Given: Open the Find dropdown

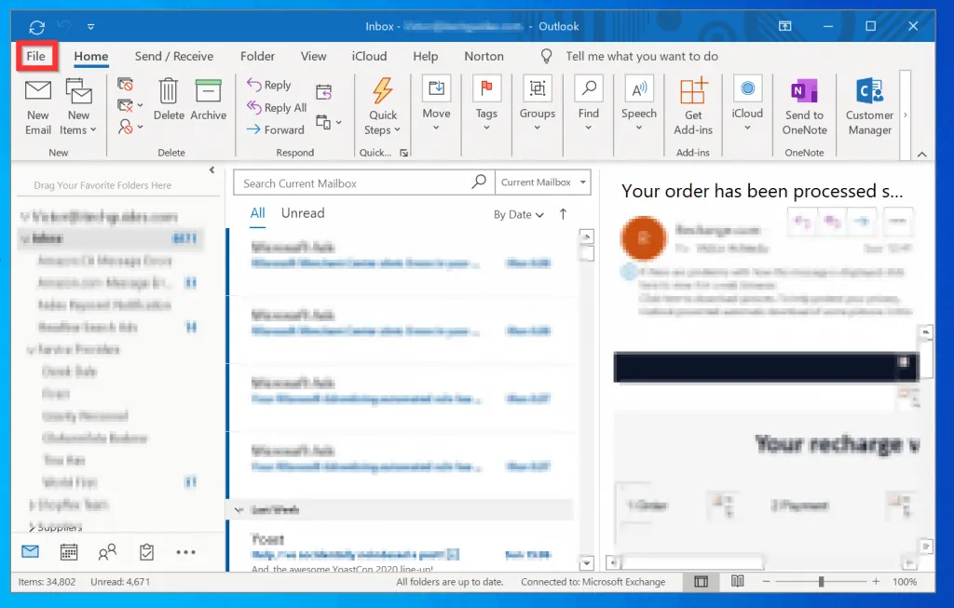Looking at the screenshot, I should (589, 103).
